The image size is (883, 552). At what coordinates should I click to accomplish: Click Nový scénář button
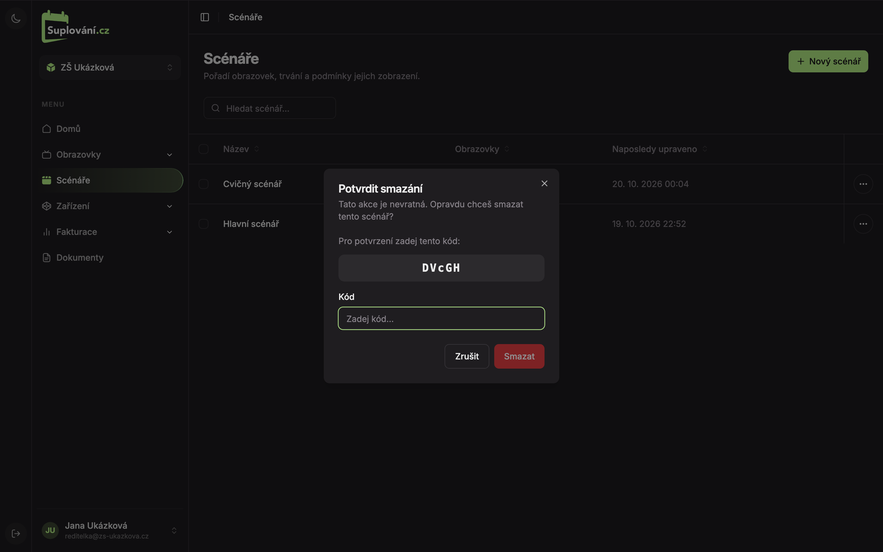pos(828,61)
